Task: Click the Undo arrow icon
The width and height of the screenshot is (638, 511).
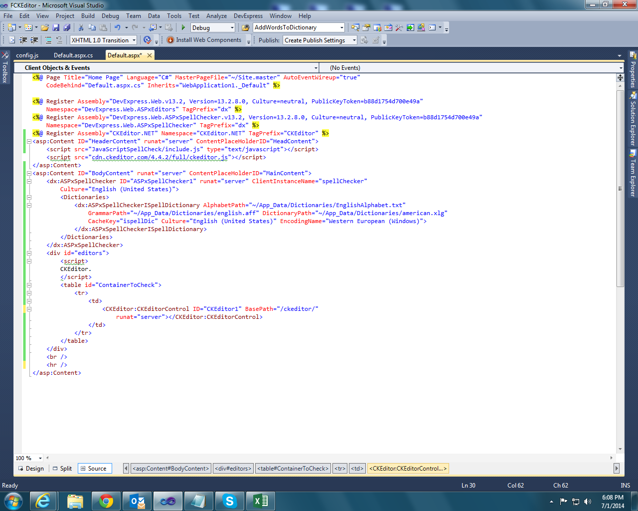Action: [x=117, y=28]
